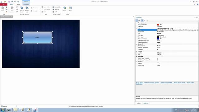Click the Attach System Variable link

pos(167,83)
